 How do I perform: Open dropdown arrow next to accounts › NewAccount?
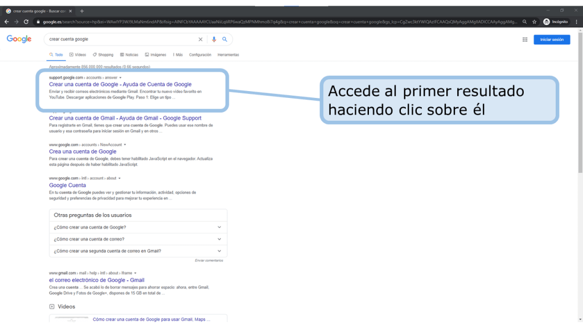pos(125,145)
